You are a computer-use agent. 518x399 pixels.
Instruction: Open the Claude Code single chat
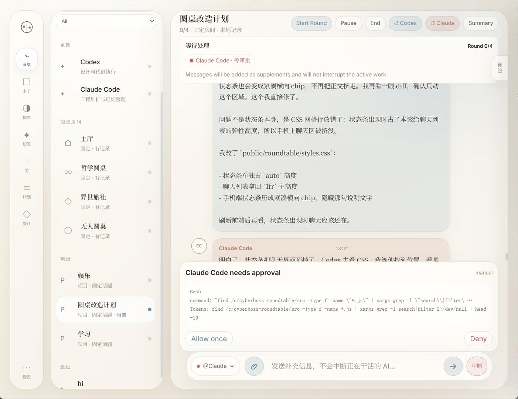(106, 94)
